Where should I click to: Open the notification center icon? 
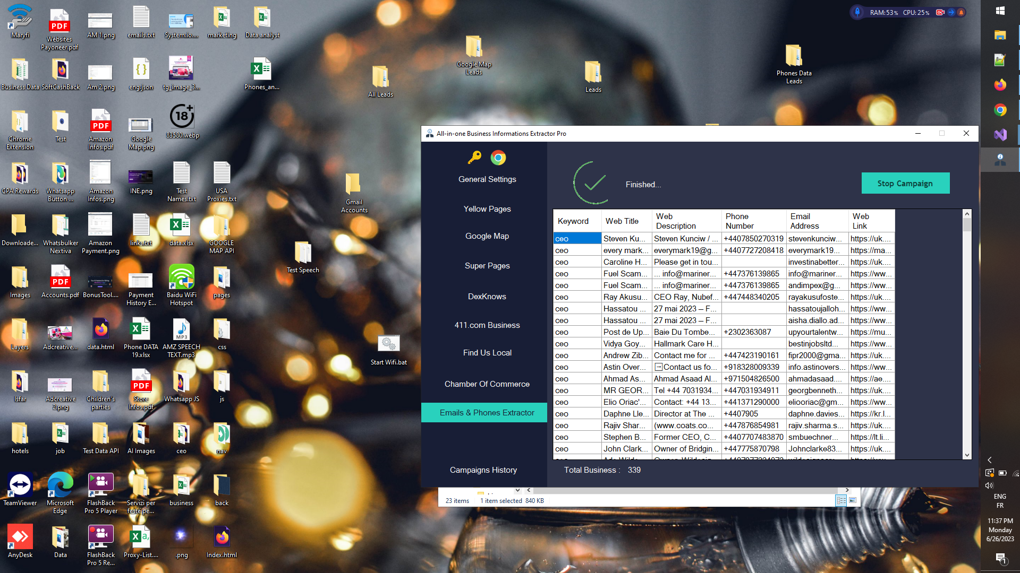coord(1000,558)
